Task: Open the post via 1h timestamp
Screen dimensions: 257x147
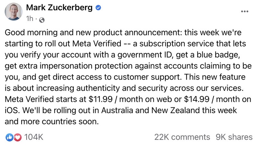Action: coord(30,19)
